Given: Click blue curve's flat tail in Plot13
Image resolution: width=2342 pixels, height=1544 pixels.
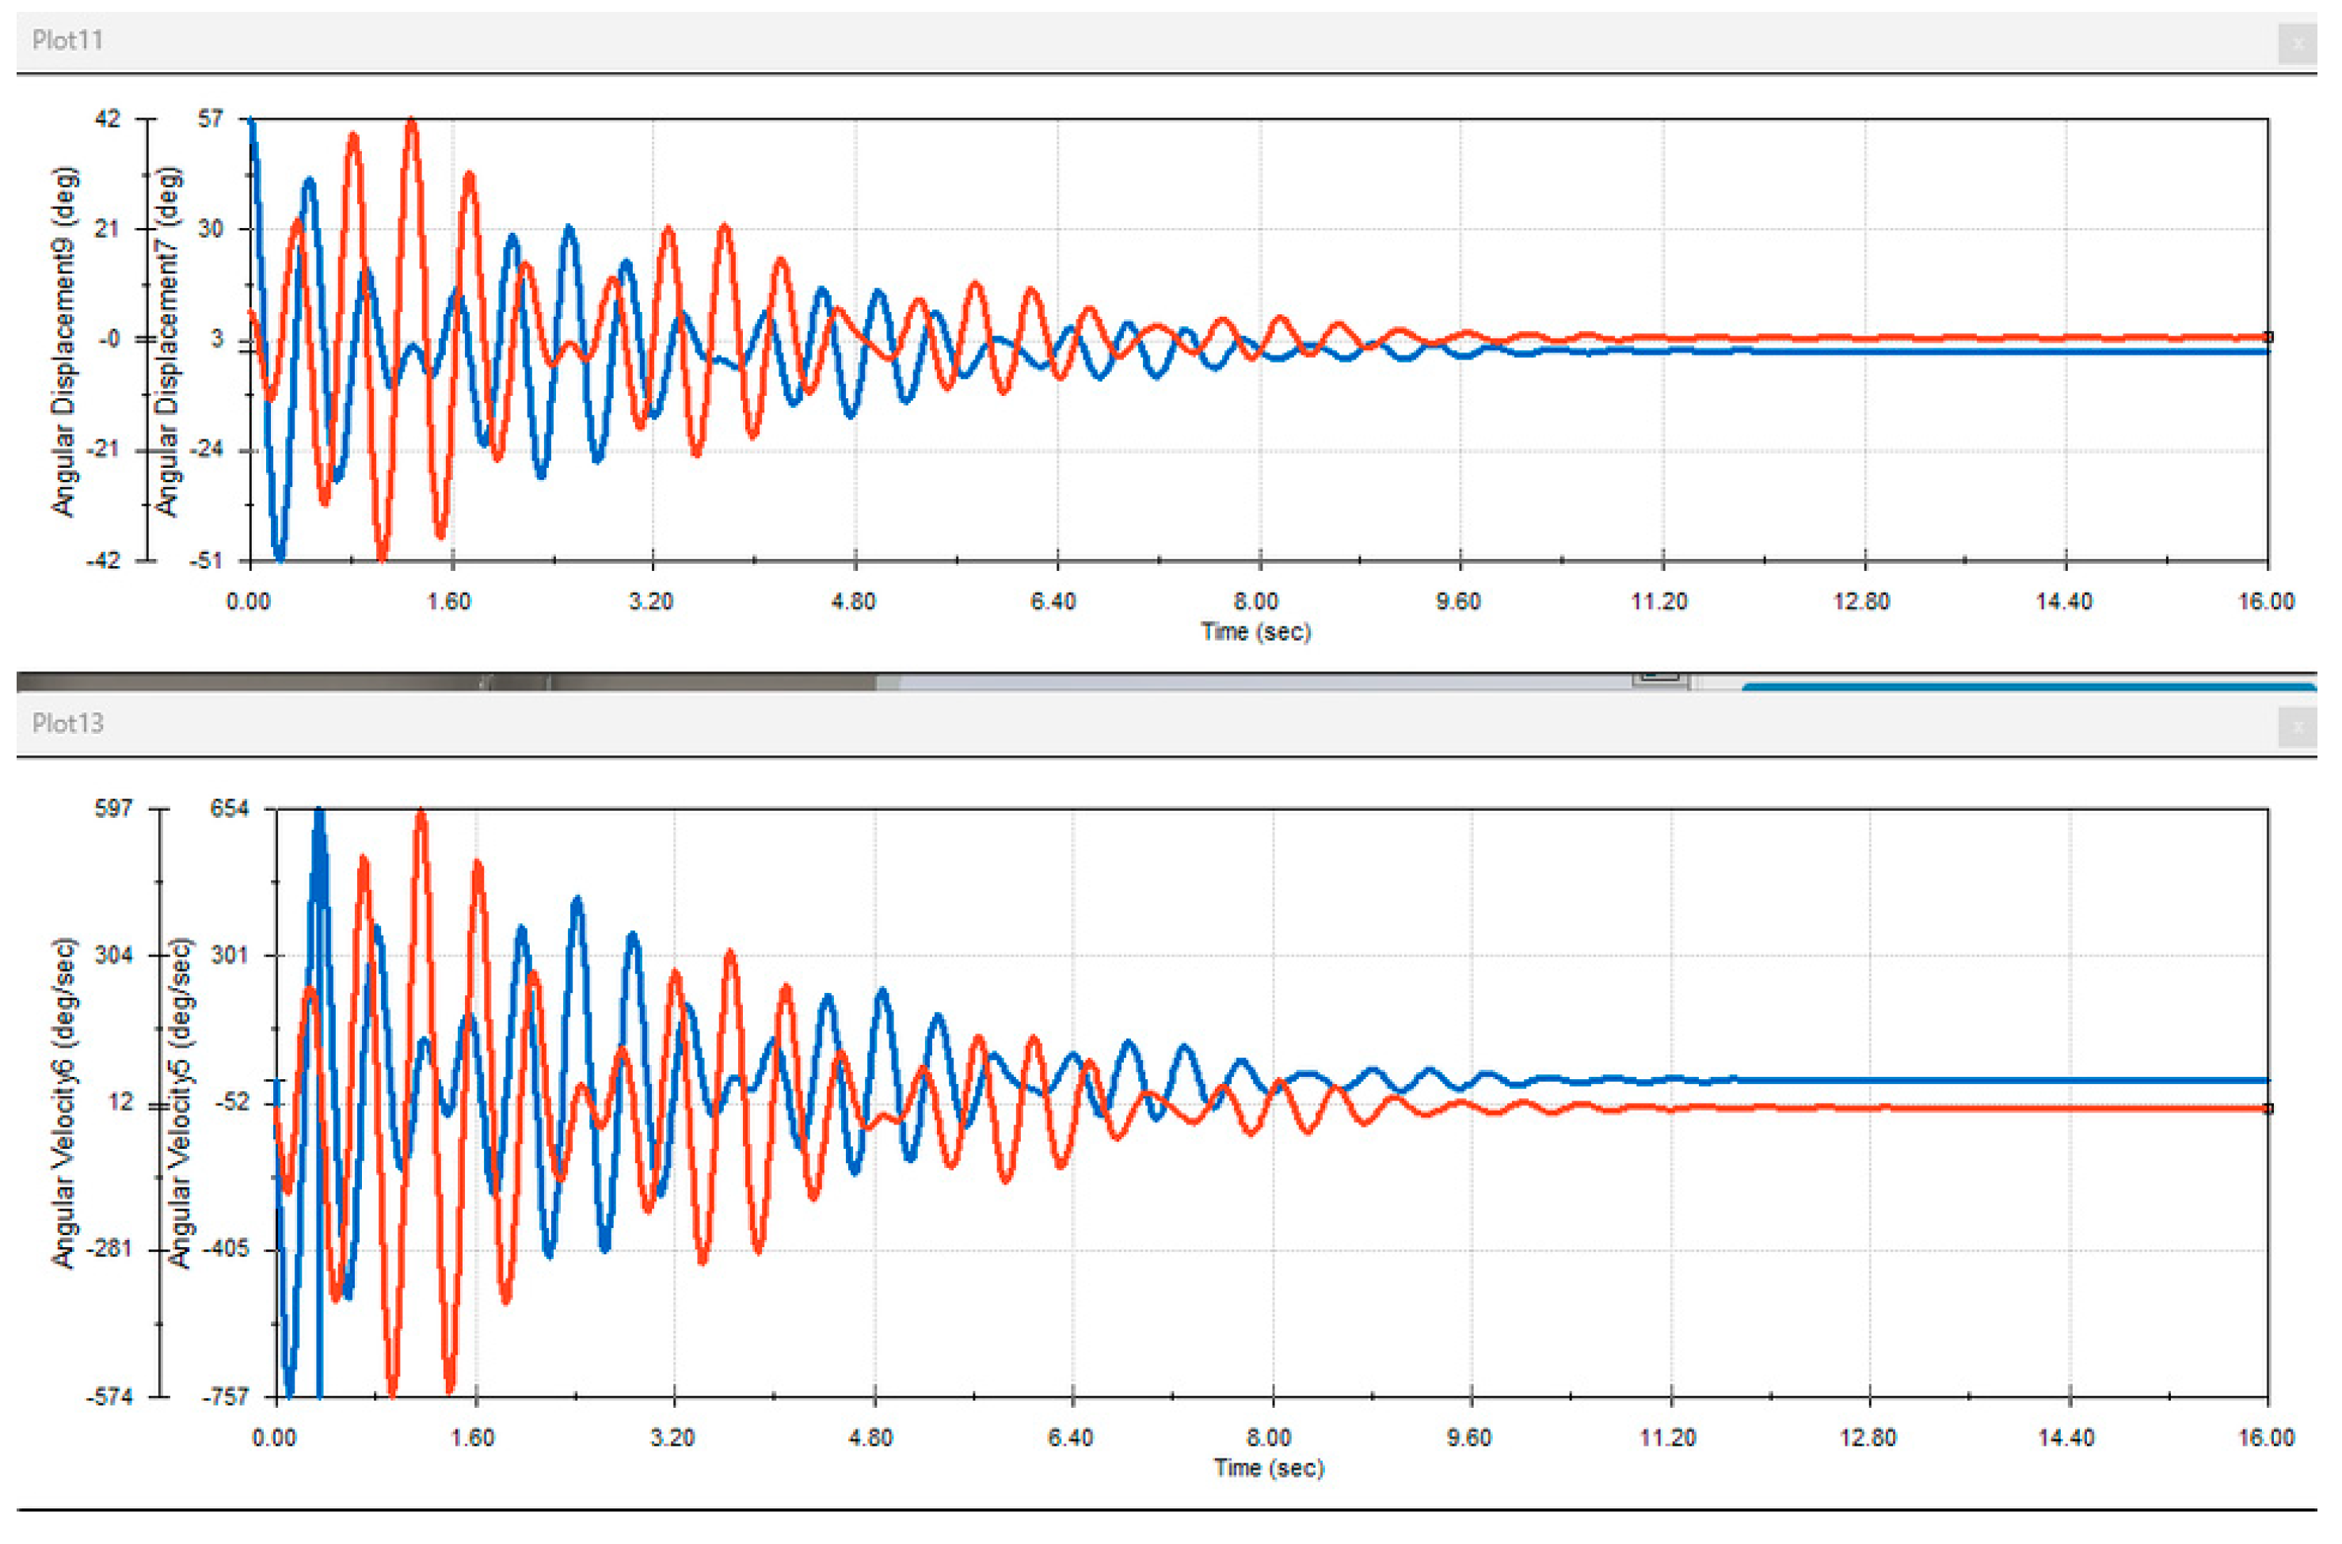Looking at the screenshot, I should pos(1970,1081).
